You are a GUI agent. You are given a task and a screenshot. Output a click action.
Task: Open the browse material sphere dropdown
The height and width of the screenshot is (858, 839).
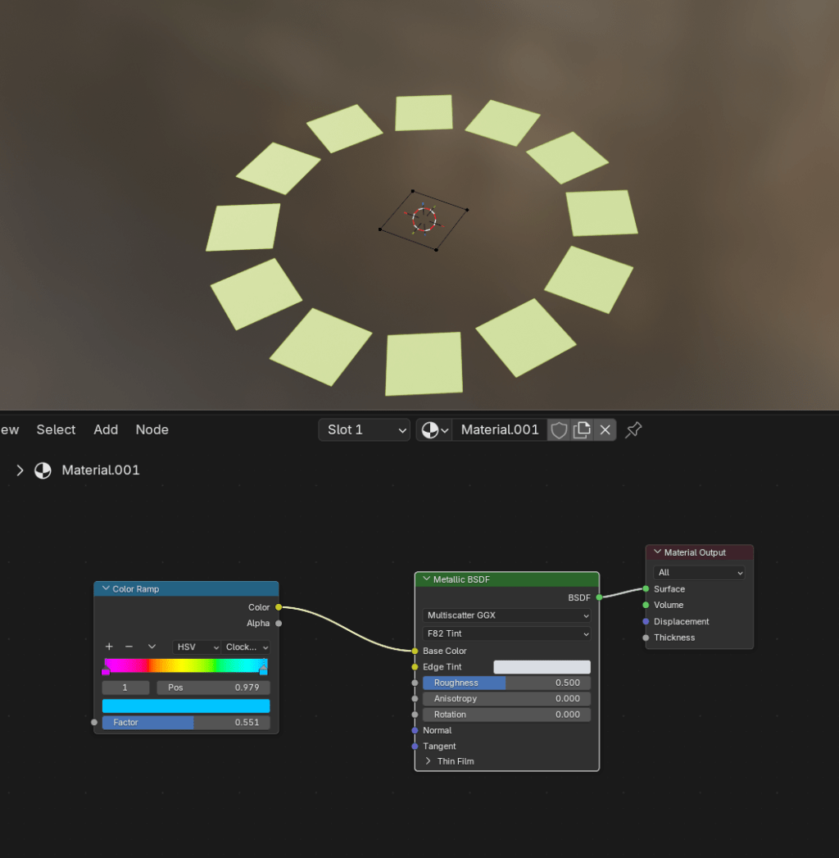[x=434, y=430]
